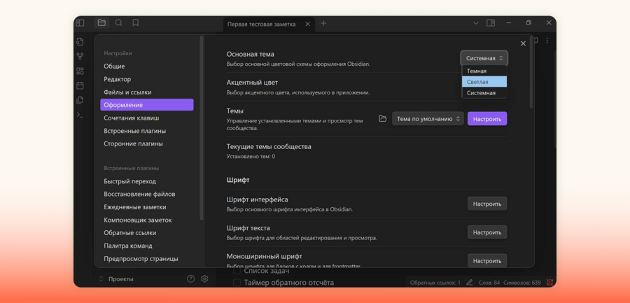Check the Таймер обратного отсчёта checkbox
This screenshot has height=303, width=630.
click(x=237, y=283)
